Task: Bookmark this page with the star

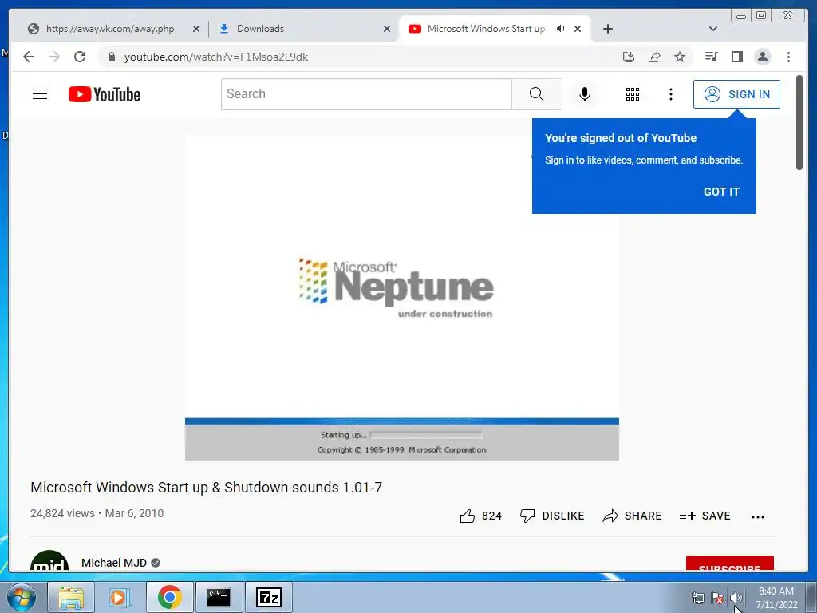Action: tap(680, 57)
